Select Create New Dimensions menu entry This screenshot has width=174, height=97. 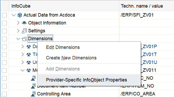click(71, 58)
